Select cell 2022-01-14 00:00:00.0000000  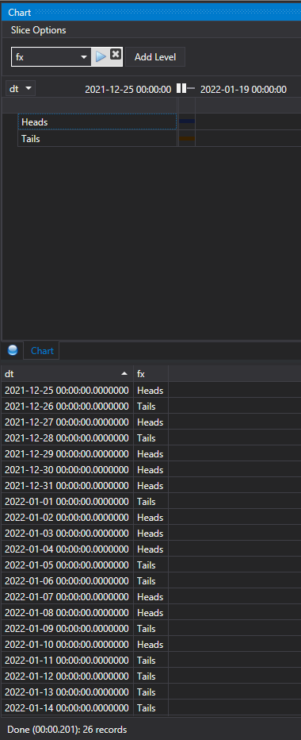coord(67,708)
